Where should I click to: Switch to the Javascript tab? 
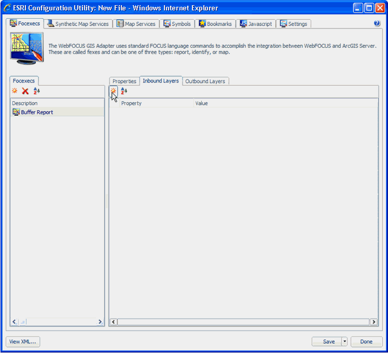[256, 24]
